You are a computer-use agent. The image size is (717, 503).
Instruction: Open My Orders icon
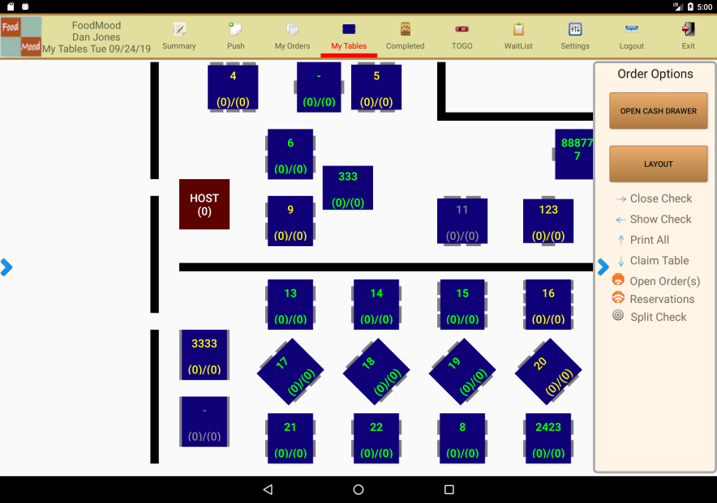[x=292, y=30]
